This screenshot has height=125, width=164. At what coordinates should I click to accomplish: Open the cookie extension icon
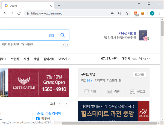tap(142, 13)
